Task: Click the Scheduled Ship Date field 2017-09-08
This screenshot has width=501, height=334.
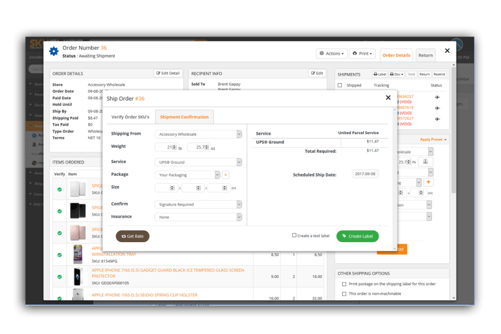Action: click(x=365, y=174)
